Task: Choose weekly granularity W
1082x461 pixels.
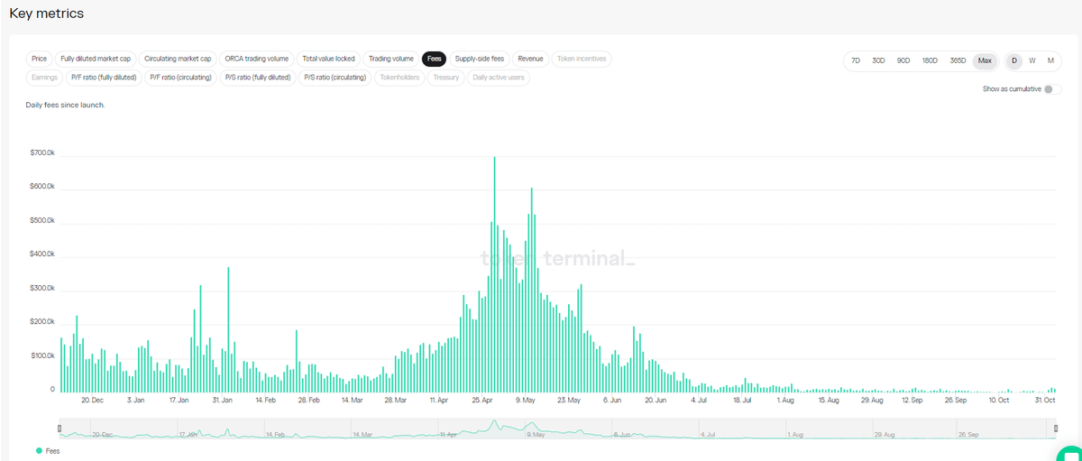Action: pos(1032,60)
